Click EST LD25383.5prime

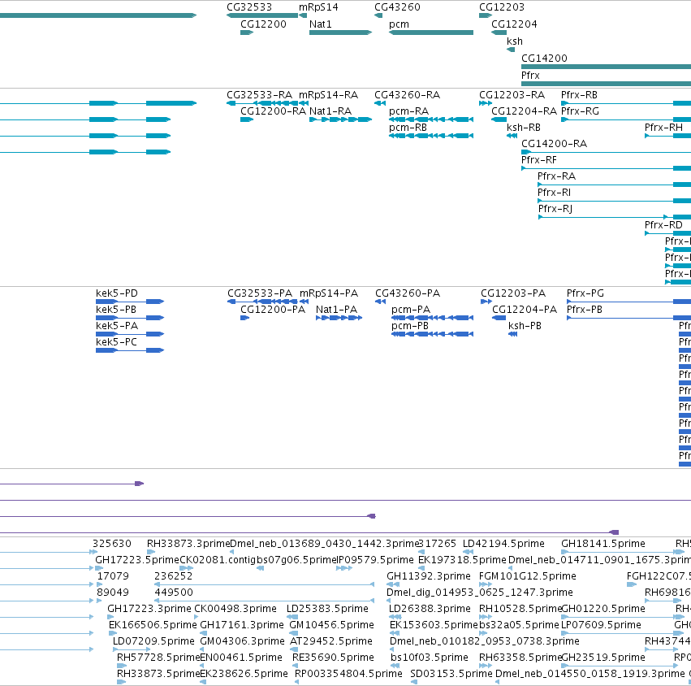[x=327, y=609]
